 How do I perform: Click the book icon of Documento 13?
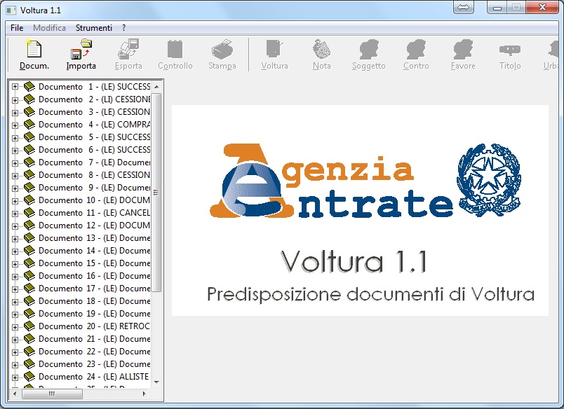click(29, 237)
